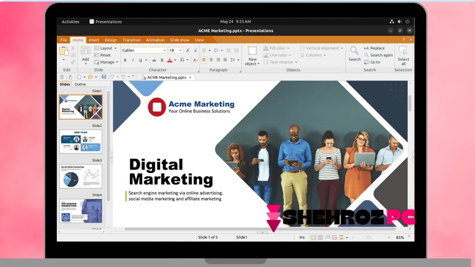Switch to outline view icon in status bar
The image size is (475, 267).
327,237
